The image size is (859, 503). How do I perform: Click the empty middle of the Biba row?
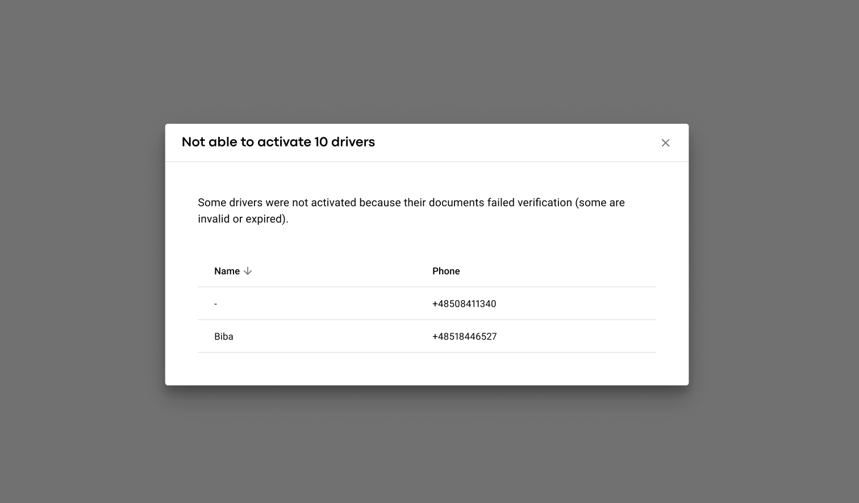coord(330,337)
